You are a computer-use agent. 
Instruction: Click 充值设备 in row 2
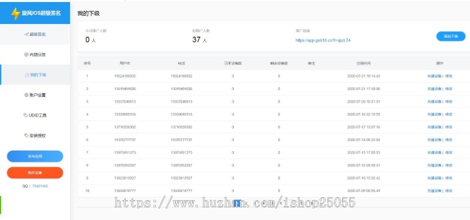click(434, 89)
